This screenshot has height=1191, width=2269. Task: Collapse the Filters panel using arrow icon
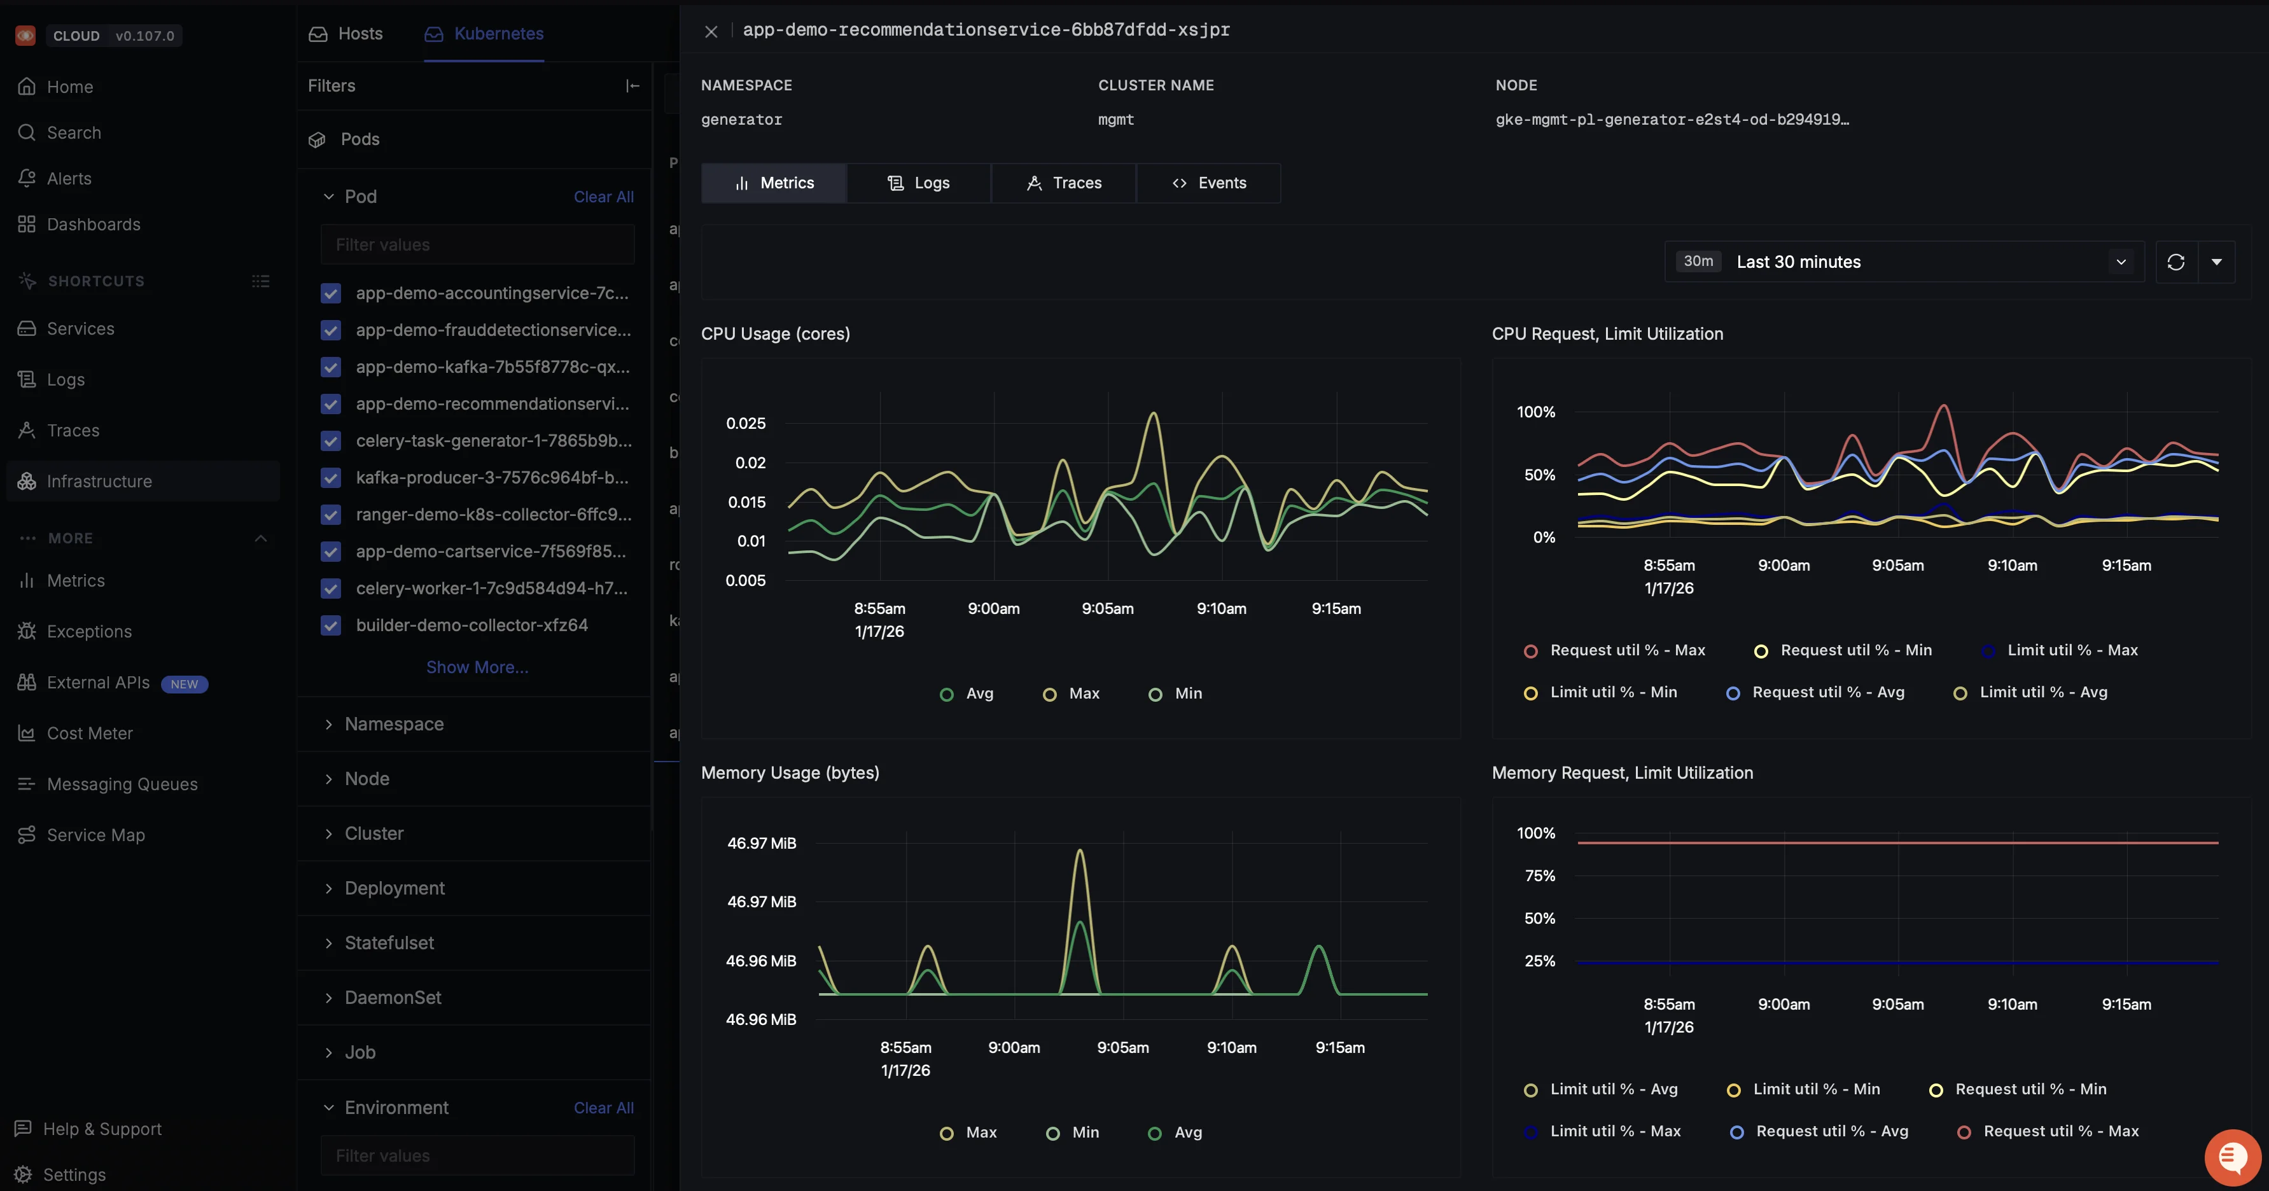point(632,85)
